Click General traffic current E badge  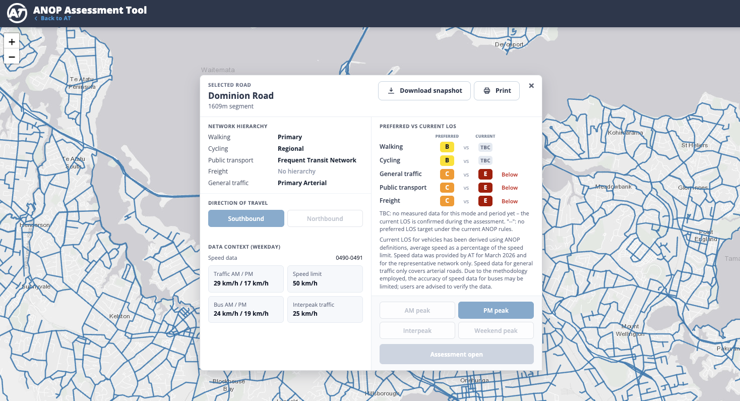pyautogui.click(x=485, y=174)
